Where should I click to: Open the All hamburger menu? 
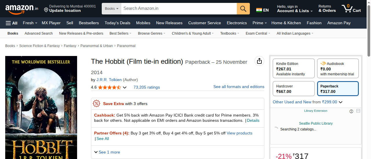(x=12, y=23)
